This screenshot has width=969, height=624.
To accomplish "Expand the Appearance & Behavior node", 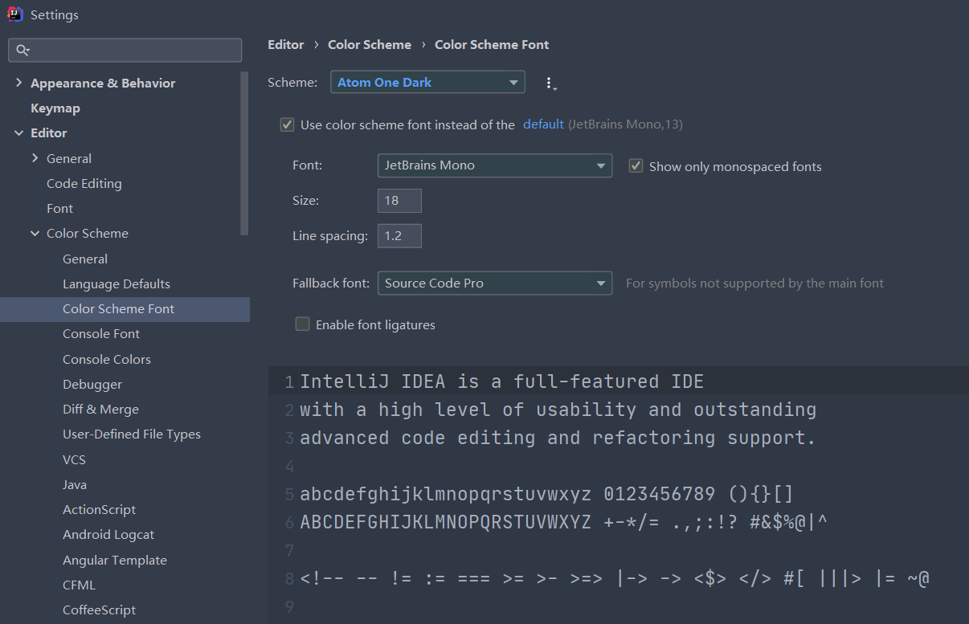I will pos(18,83).
